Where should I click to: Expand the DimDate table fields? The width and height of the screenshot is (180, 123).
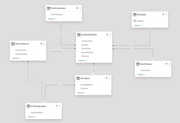[138, 25]
